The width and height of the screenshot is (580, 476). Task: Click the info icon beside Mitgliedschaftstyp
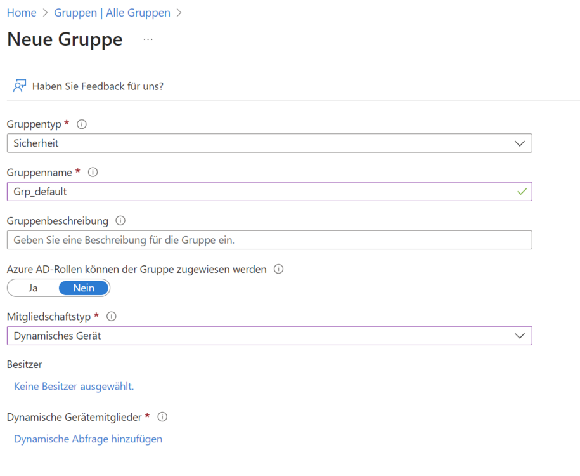(112, 316)
